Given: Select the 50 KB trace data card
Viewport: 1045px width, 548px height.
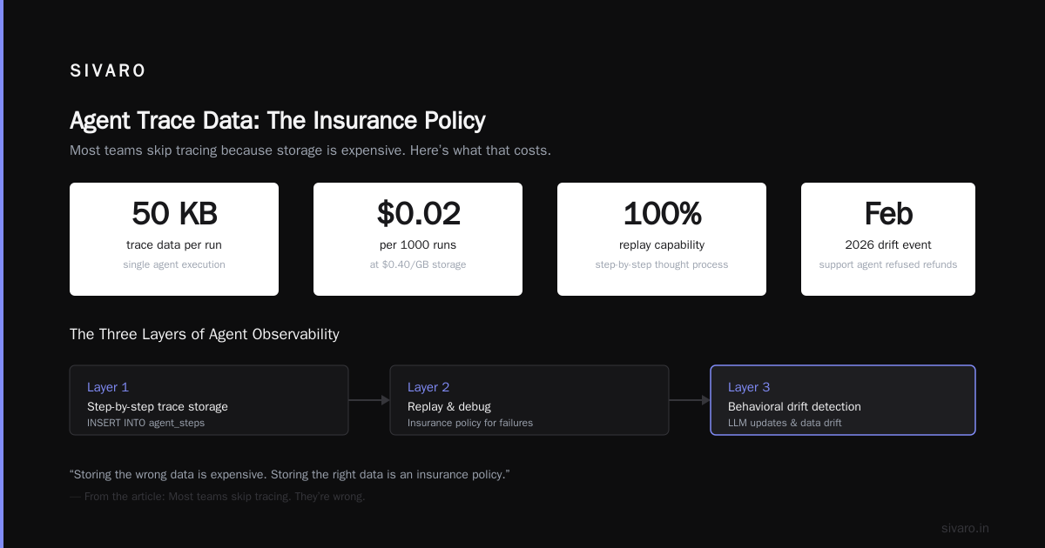Looking at the screenshot, I should click(x=174, y=239).
